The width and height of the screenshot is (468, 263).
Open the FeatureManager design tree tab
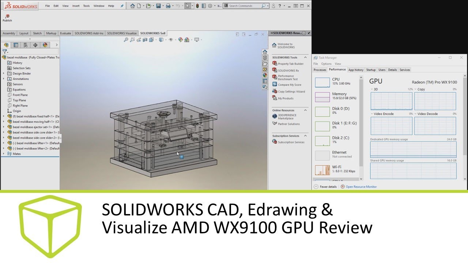click(6, 45)
